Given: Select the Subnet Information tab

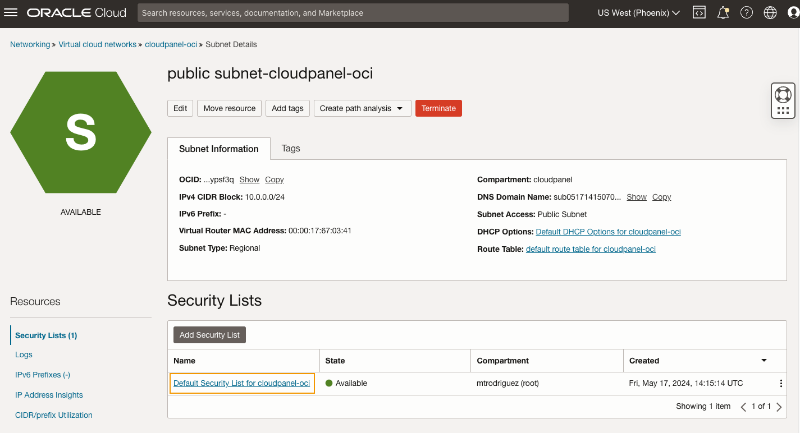Looking at the screenshot, I should coord(218,149).
